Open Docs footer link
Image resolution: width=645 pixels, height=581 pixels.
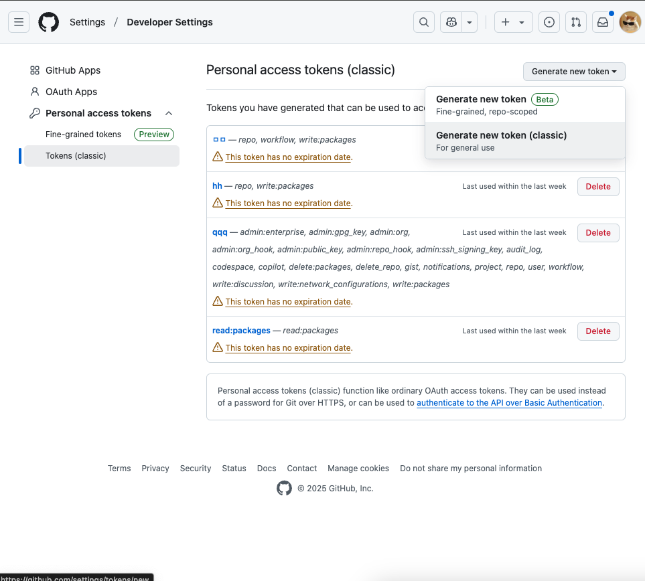point(267,469)
